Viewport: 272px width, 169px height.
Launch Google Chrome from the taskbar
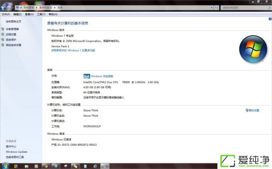click(46, 166)
